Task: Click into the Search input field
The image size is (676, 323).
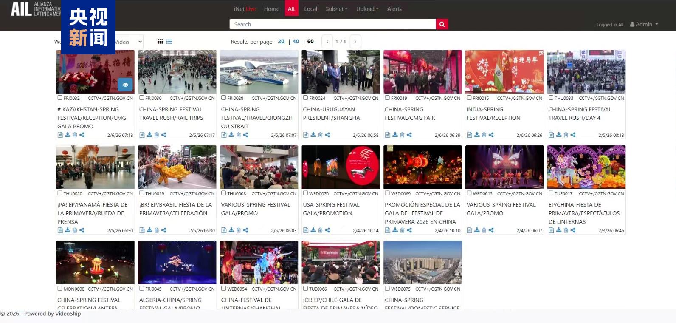Action: point(332,24)
